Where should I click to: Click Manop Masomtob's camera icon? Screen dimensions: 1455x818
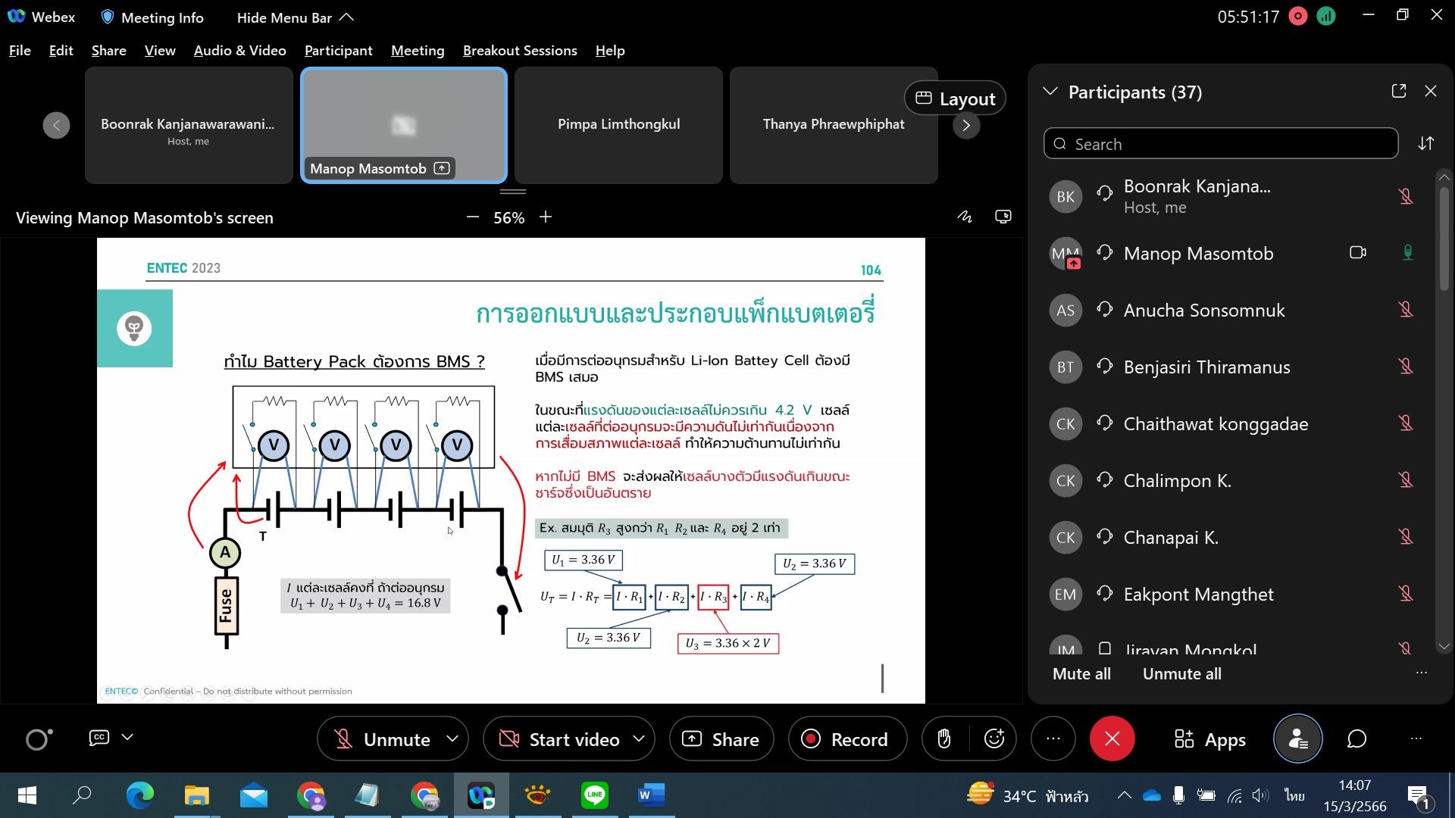1358,253
